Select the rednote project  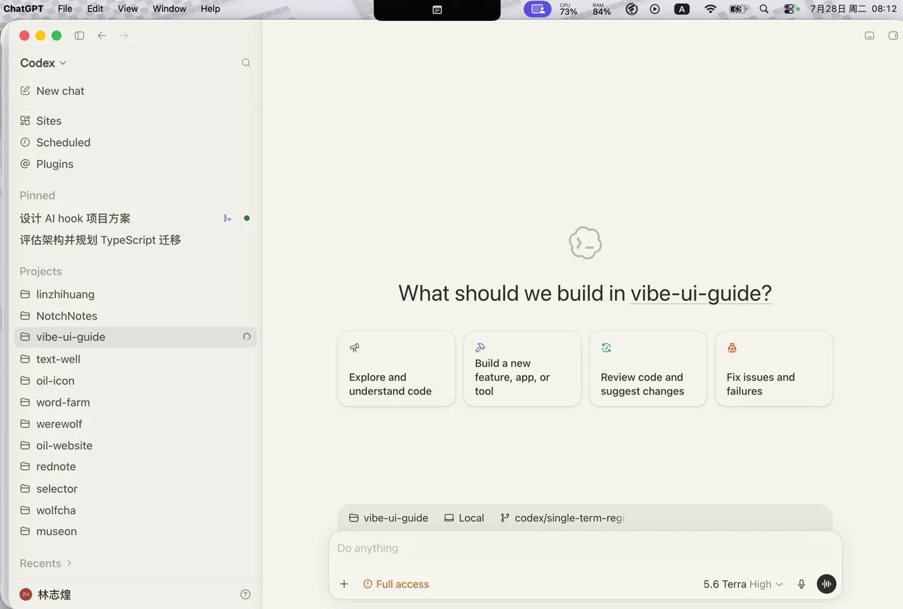coord(135,466)
